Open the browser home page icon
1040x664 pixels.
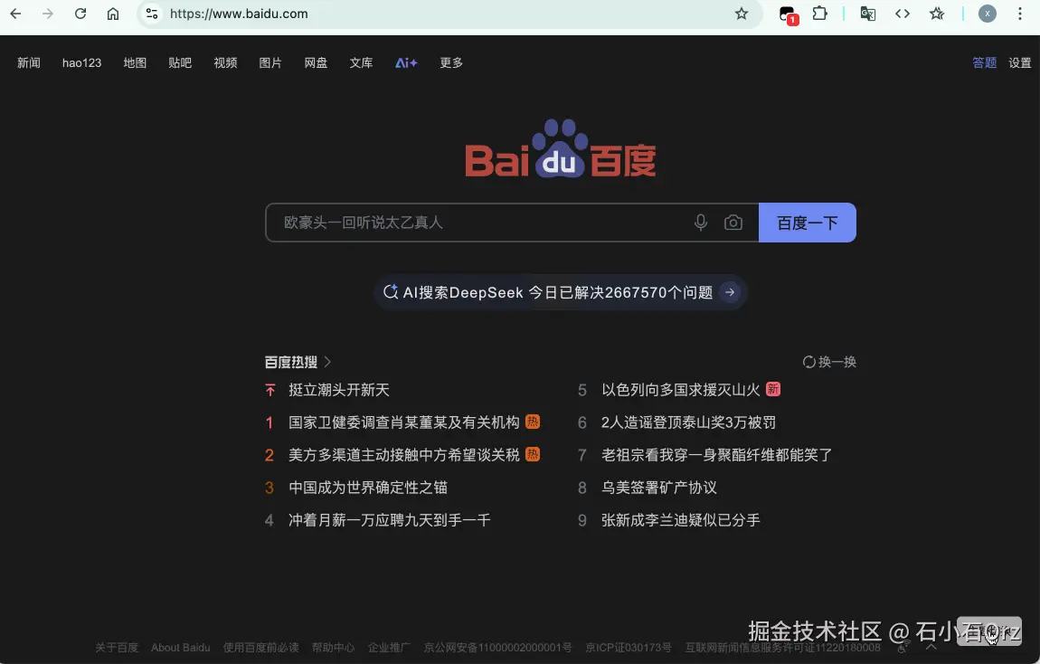pyautogui.click(x=113, y=14)
